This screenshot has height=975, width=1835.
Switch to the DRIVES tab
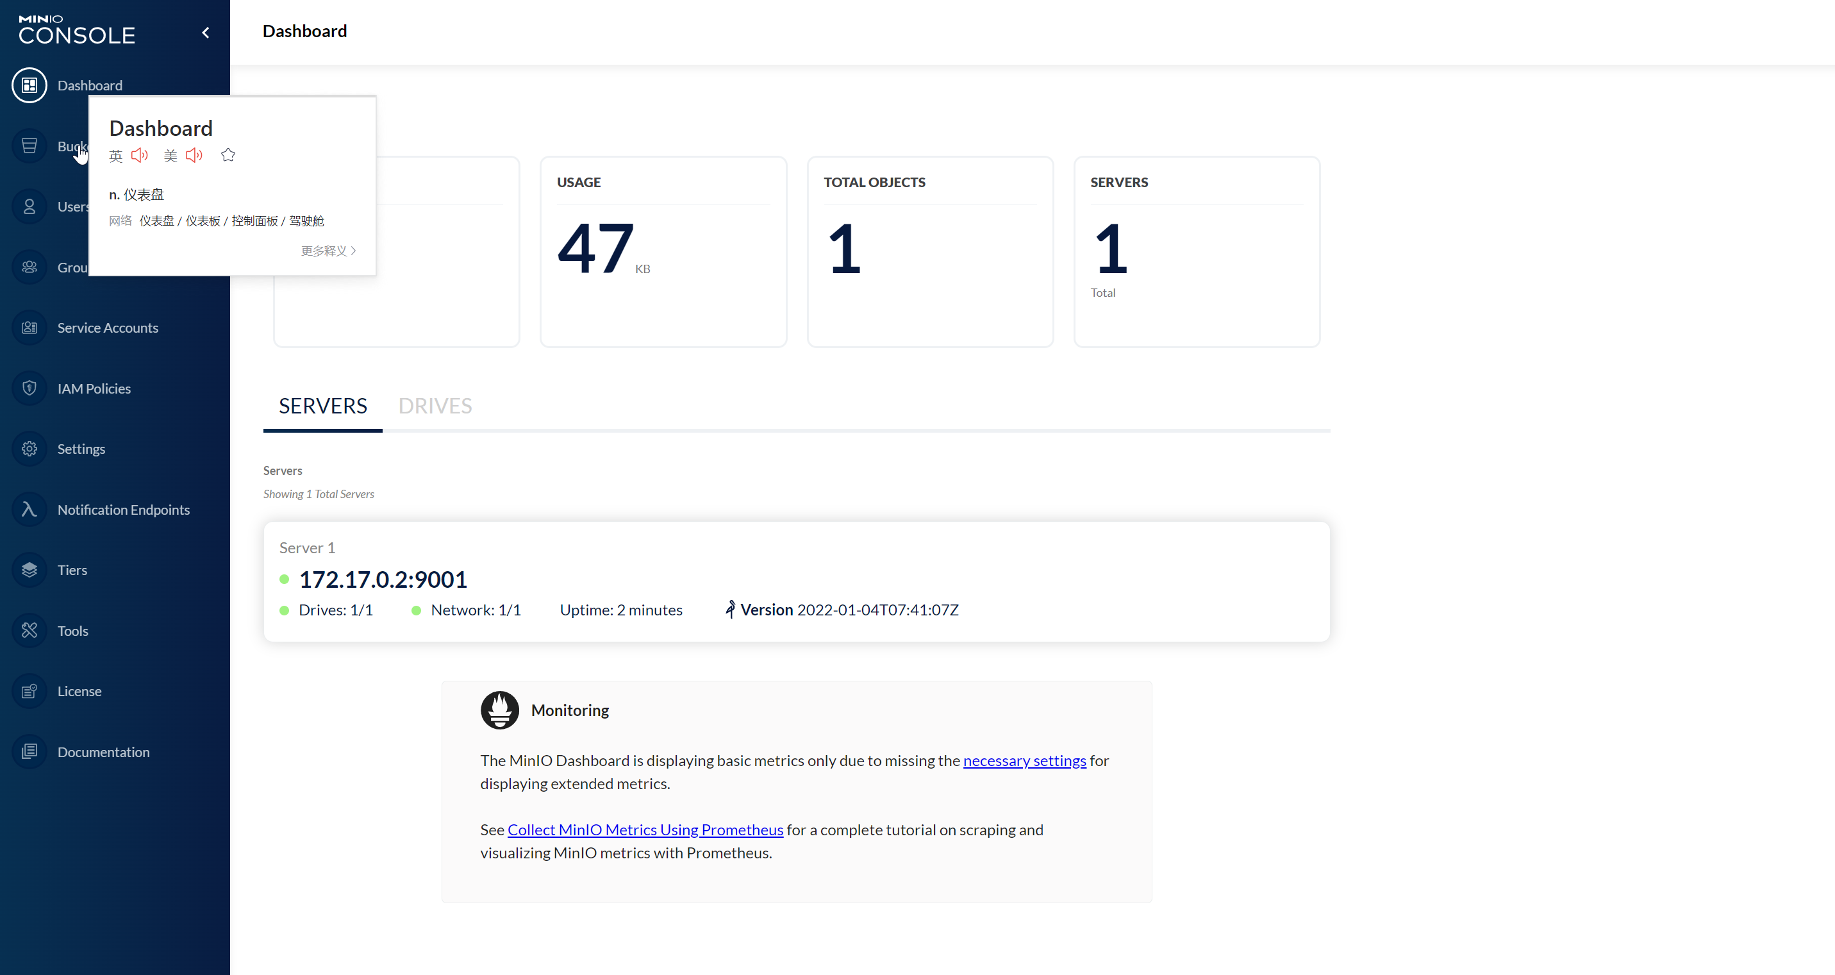click(x=435, y=406)
